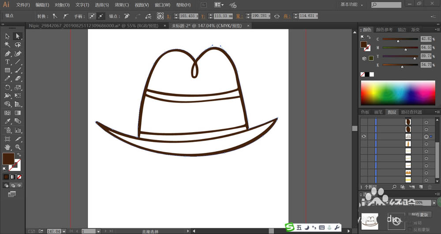Select the Paintbrush tool
441x234 pixels.
pyautogui.click(x=18, y=70)
